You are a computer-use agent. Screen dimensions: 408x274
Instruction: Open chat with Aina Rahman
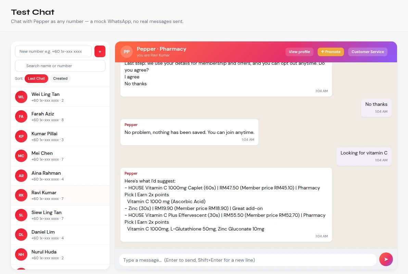click(x=60, y=176)
